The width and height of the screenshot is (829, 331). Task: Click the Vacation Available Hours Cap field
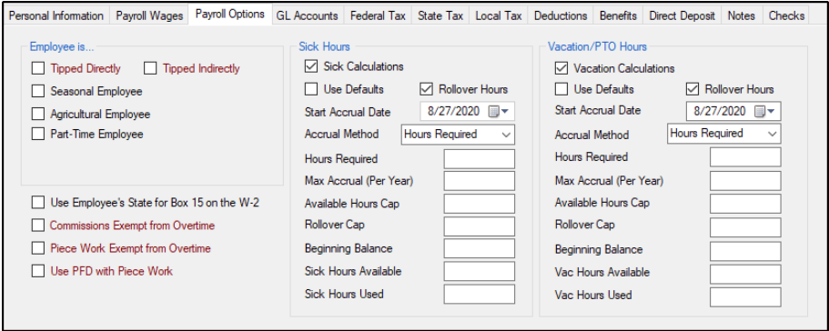(745, 204)
